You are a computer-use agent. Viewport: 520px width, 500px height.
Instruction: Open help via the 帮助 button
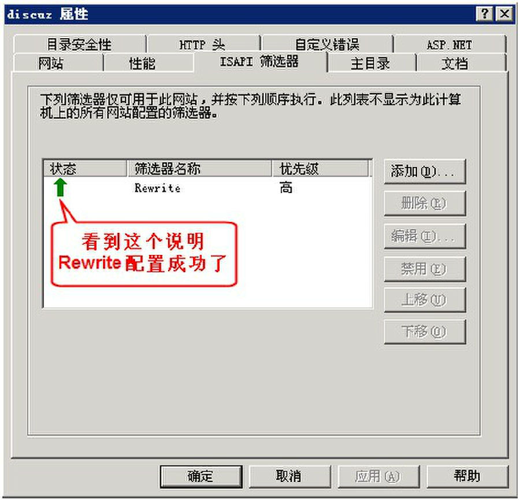click(467, 476)
